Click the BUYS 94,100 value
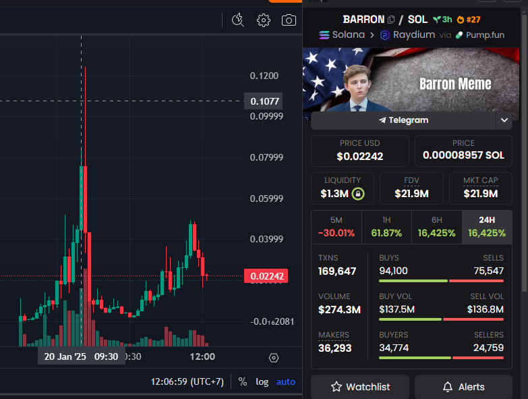 tap(393, 271)
